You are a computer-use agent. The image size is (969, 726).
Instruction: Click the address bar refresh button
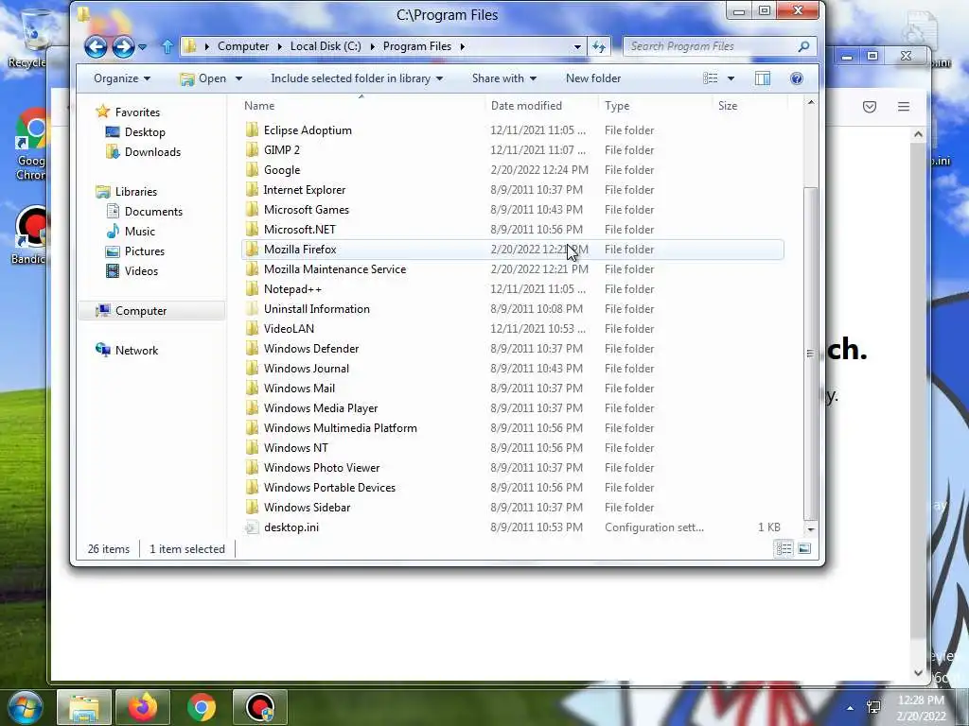click(x=599, y=46)
